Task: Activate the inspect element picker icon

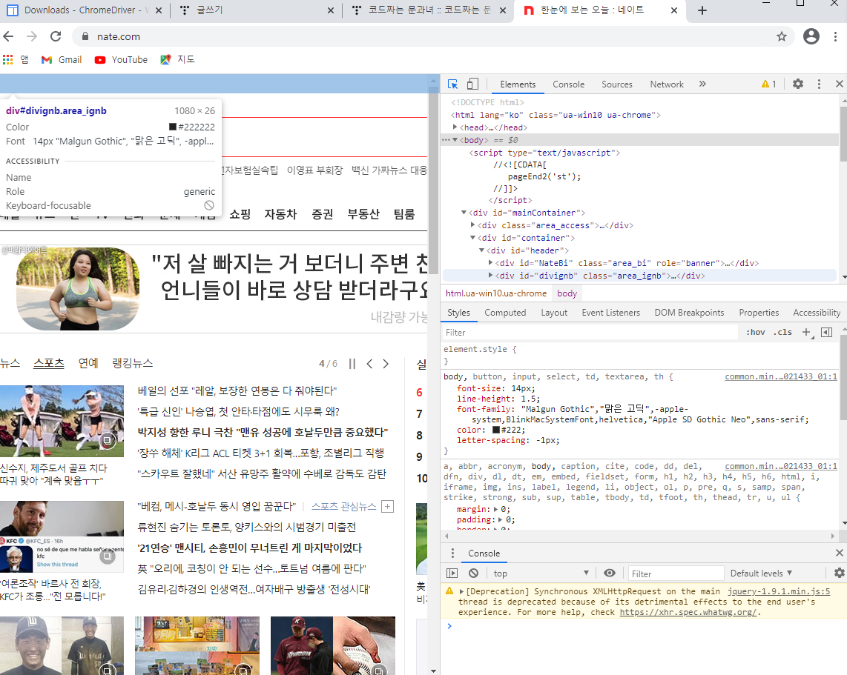Action: tap(452, 84)
